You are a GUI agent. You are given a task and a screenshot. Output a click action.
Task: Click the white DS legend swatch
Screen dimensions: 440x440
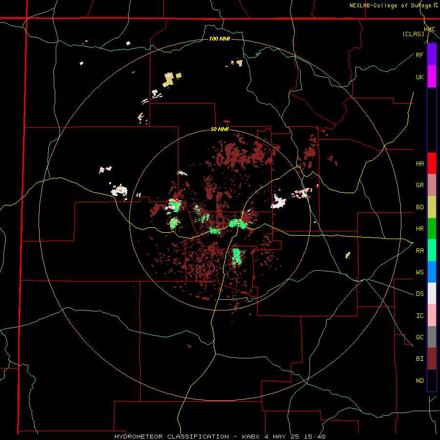coord(432,293)
